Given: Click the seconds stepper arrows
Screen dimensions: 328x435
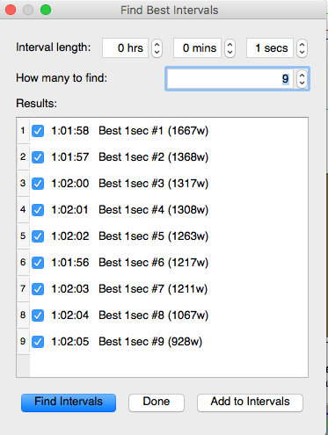Looking at the screenshot, I should point(302,48).
